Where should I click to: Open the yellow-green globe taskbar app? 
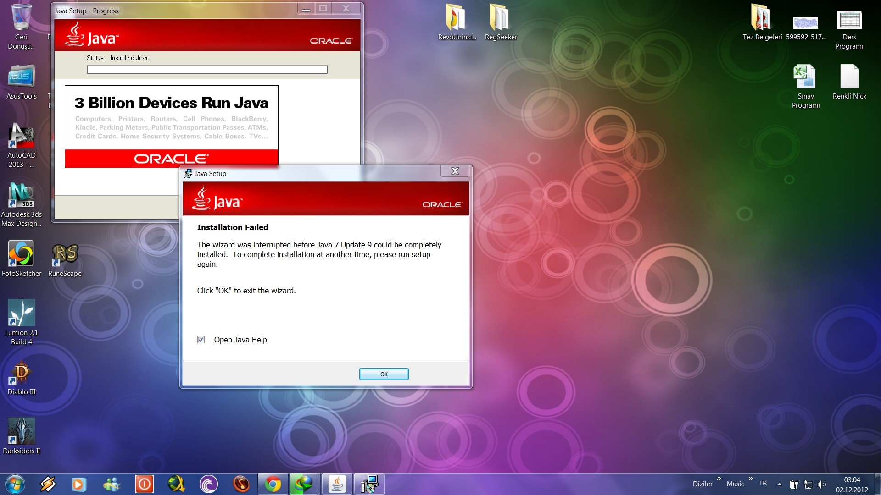coord(176,484)
